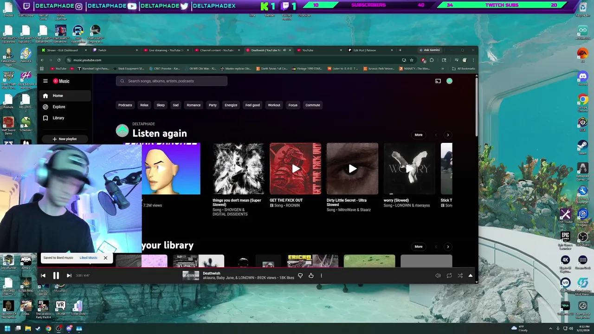The height and width of the screenshot is (334, 594).
Task: Open the Liked Music link in the notification
Action: click(88, 258)
